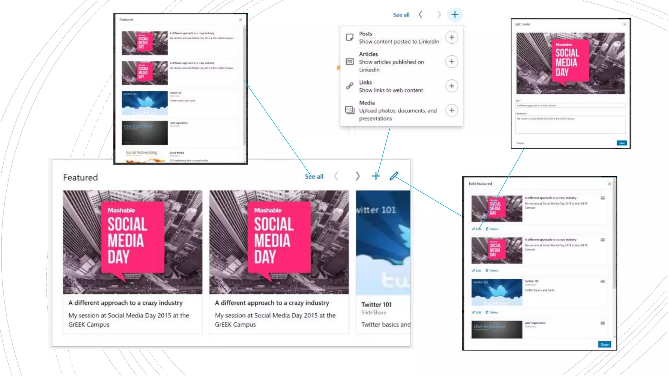
Task: Click the left chevron in Featured section header
Action: [x=336, y=176]
